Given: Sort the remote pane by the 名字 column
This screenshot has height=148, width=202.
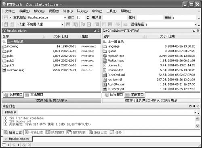Looking at the screenshot, I should [x=24, y=36].
